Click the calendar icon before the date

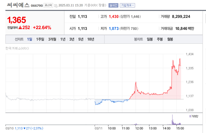pos(56,6)
